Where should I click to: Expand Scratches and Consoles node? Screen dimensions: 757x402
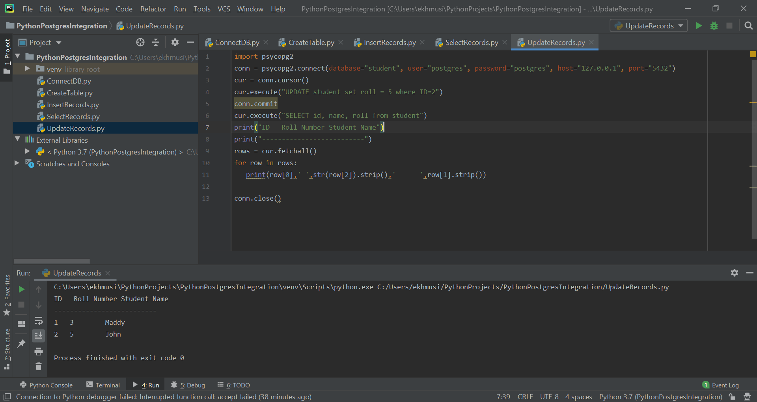pos(17,163)
